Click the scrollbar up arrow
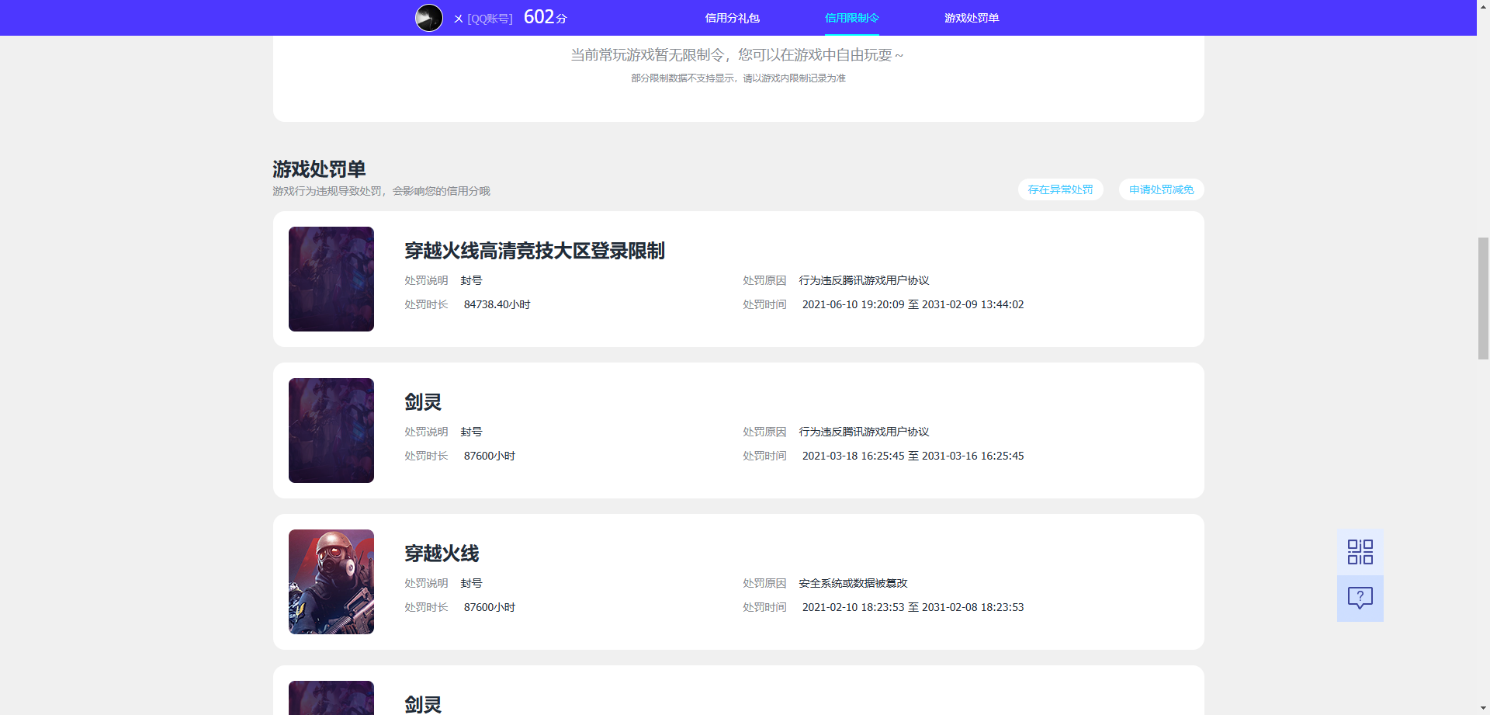 (1483, 6)
